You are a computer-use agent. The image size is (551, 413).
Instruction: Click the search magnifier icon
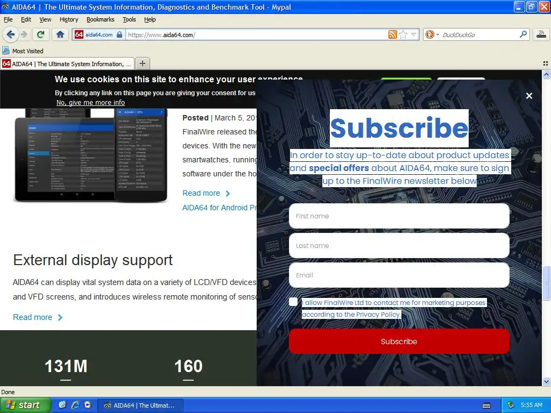(523, 34)
